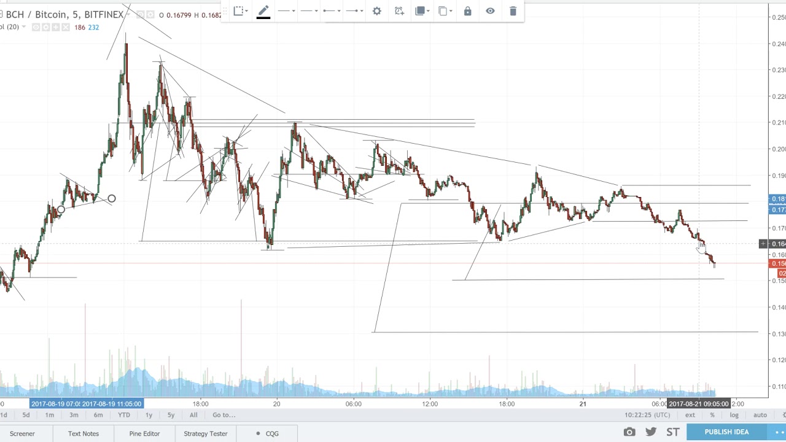Toggle volume indicator visibility eye

(x=36, y=27)
